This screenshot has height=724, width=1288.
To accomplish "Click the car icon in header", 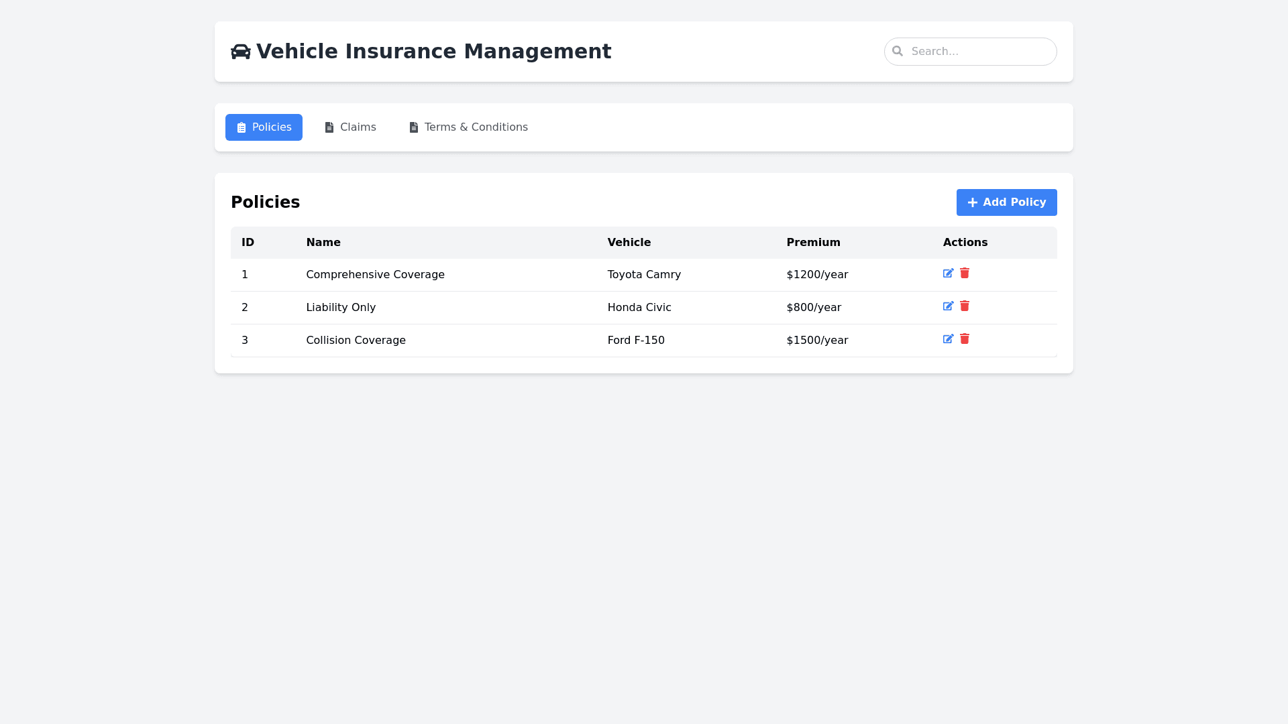I will [240, 52].
